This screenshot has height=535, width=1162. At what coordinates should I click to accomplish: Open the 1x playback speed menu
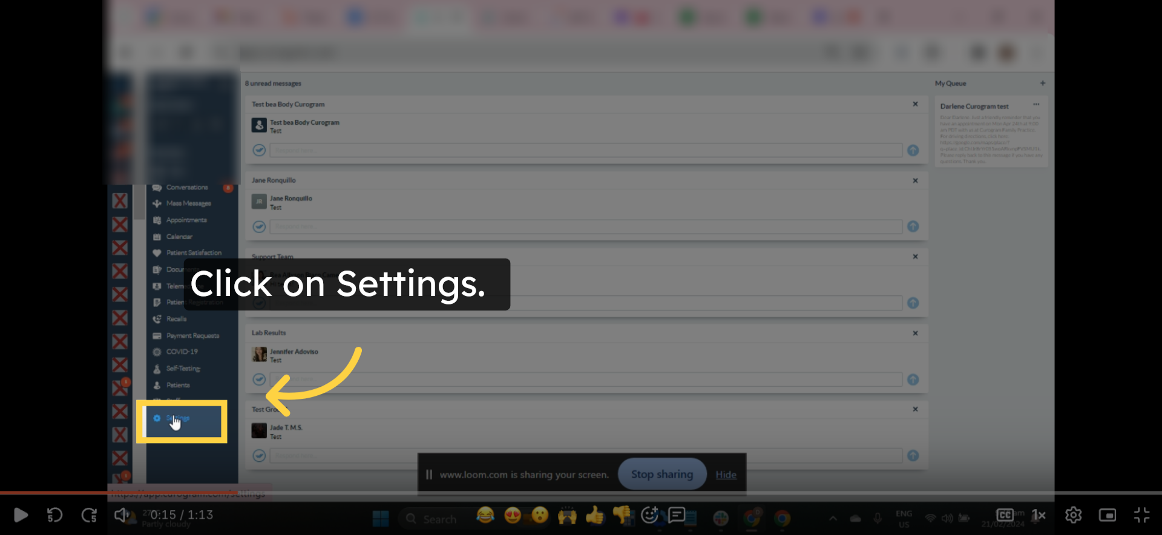pos(1039,515)
